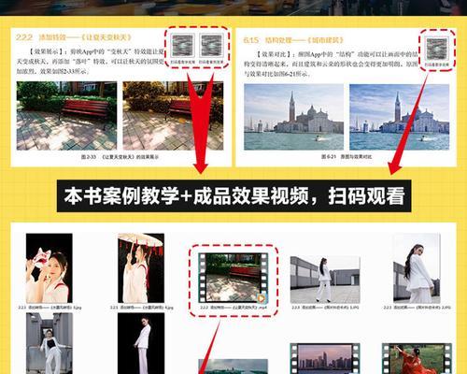467x374 pixels.
Task: Click the file name under umbrella woman photo
Action: 141,308
